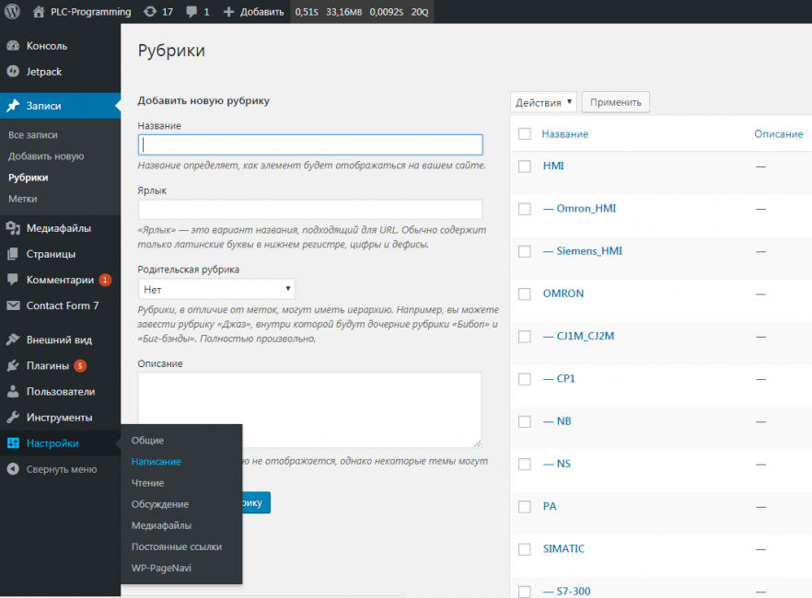This screenshot has width=812, height=598.
Task: Toggle the select-all checkbox in table header
Action: [x=525, y=134]
